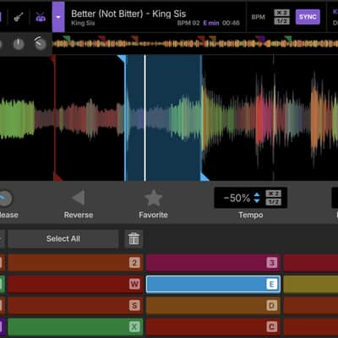Click the white playhead line
338x338 pixels.
(x=145, y=117)
